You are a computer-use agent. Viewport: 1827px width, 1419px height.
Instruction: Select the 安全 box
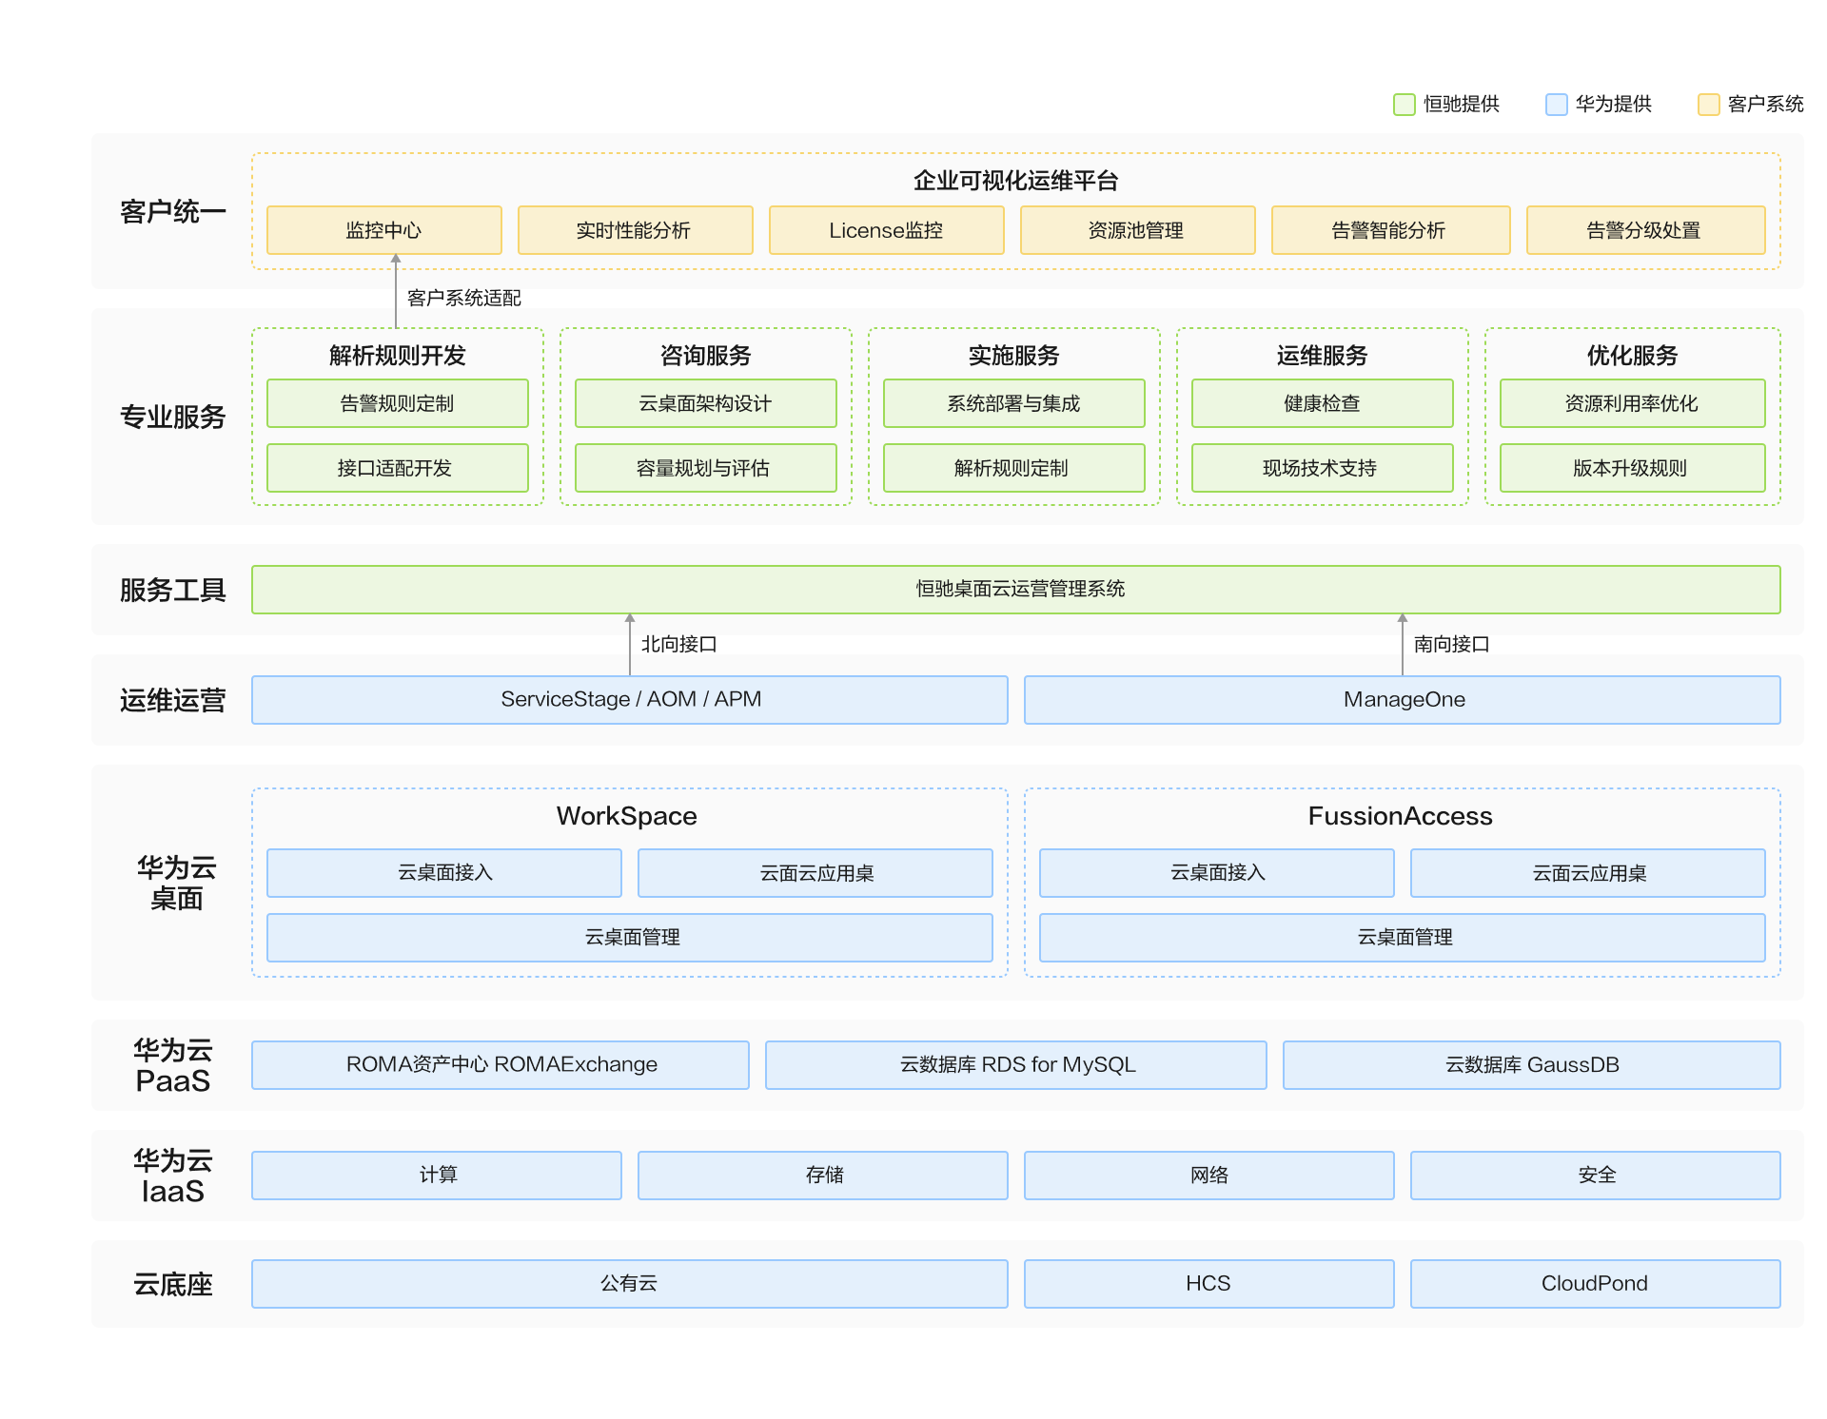[x=1596, y=1176]
